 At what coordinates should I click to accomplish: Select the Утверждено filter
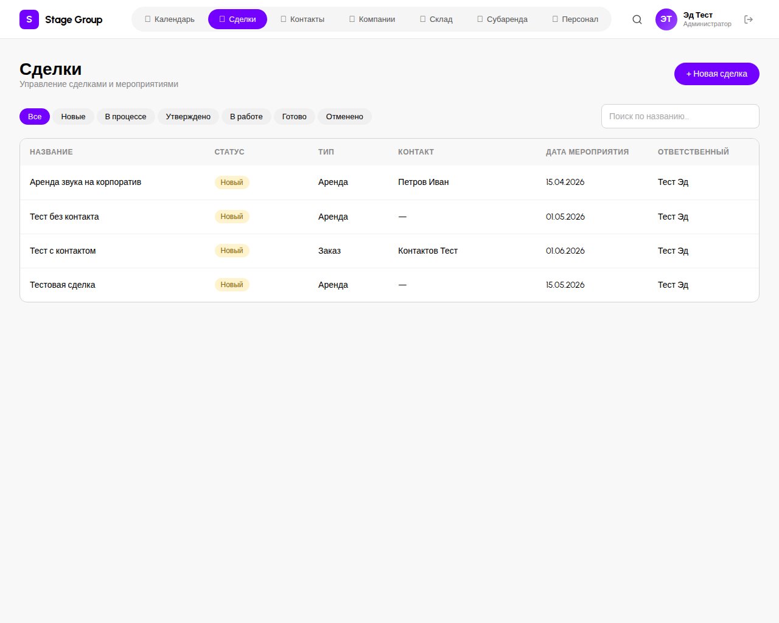click(188, 116)
